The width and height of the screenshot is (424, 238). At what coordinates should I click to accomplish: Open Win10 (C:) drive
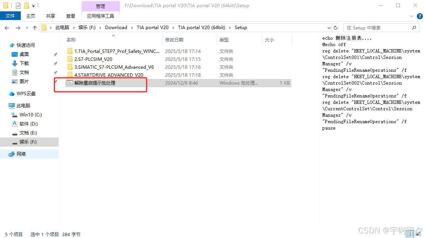click(x=31, y=115)
